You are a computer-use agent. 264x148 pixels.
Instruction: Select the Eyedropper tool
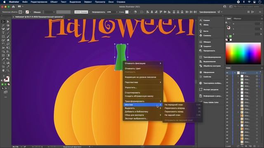click(x=3, y=59)
